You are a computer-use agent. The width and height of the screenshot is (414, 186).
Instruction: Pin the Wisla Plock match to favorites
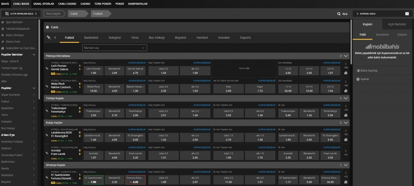[x=48, y=86]
